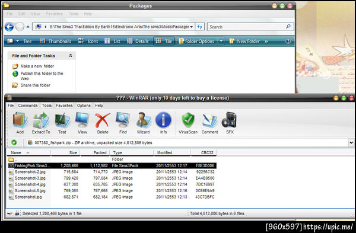
Task: Select Screenshot.jpg in archive
Action: pos(112,197)
